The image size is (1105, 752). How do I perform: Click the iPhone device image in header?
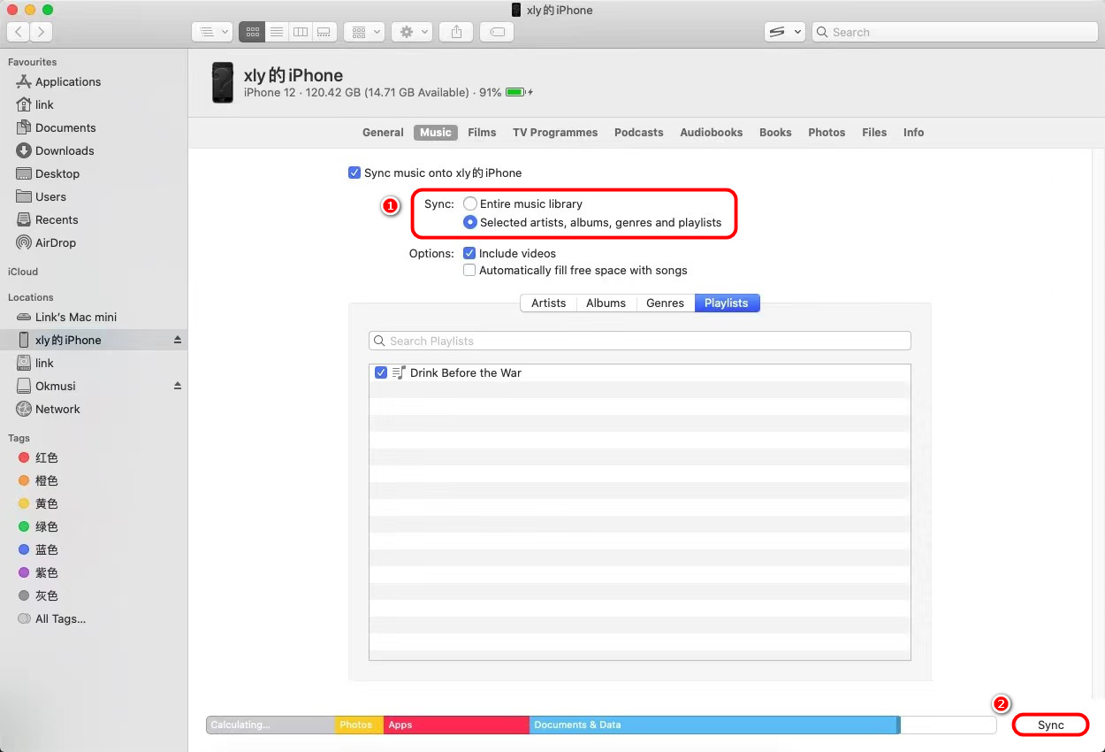222,82
